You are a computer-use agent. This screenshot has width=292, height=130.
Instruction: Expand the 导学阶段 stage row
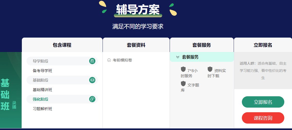(x=62, y=61)
